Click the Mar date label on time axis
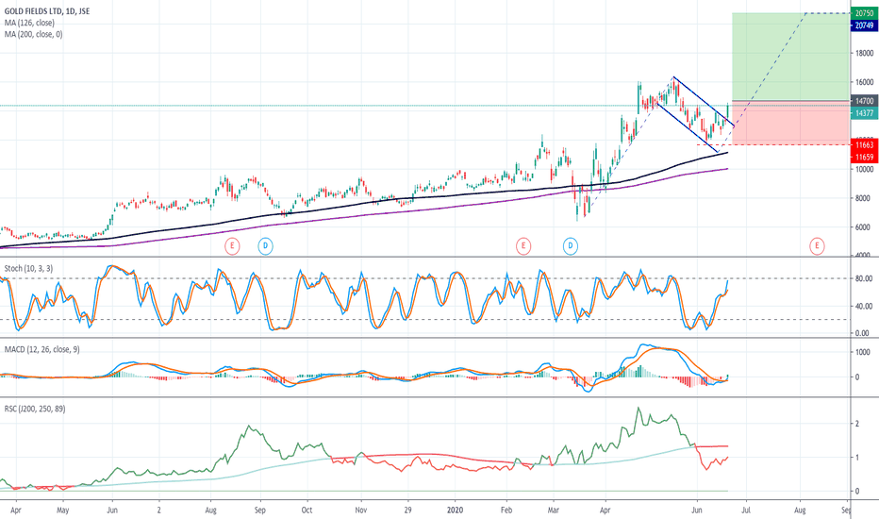The image size is (879, 519). pyautogui.click(x=554, y=511)
